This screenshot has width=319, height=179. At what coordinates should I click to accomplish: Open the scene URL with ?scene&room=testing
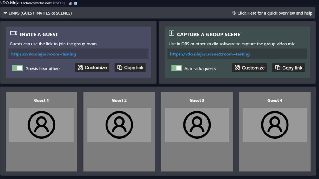pos(210,54)
